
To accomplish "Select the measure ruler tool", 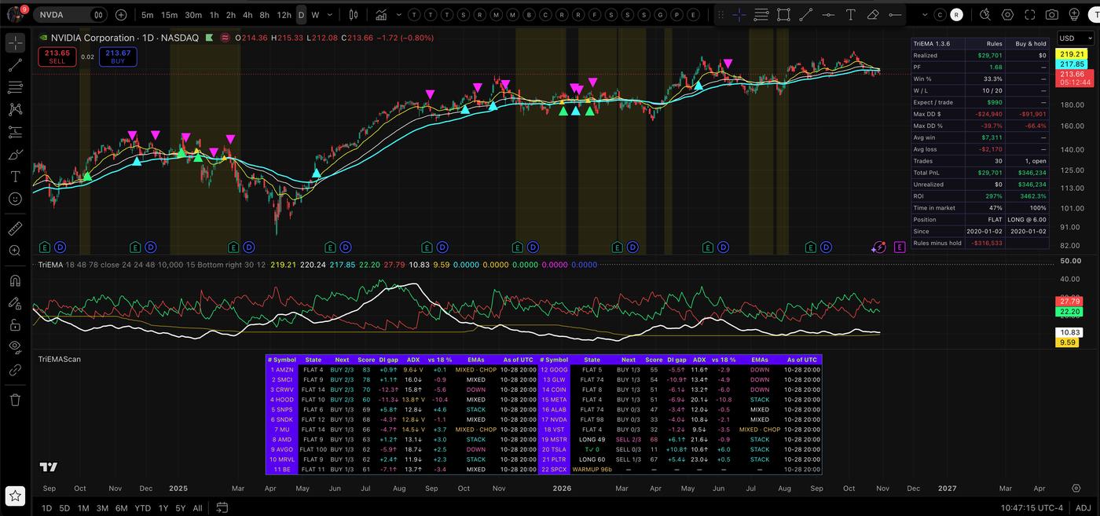I will pyautogui.click(x=15, y=229).
